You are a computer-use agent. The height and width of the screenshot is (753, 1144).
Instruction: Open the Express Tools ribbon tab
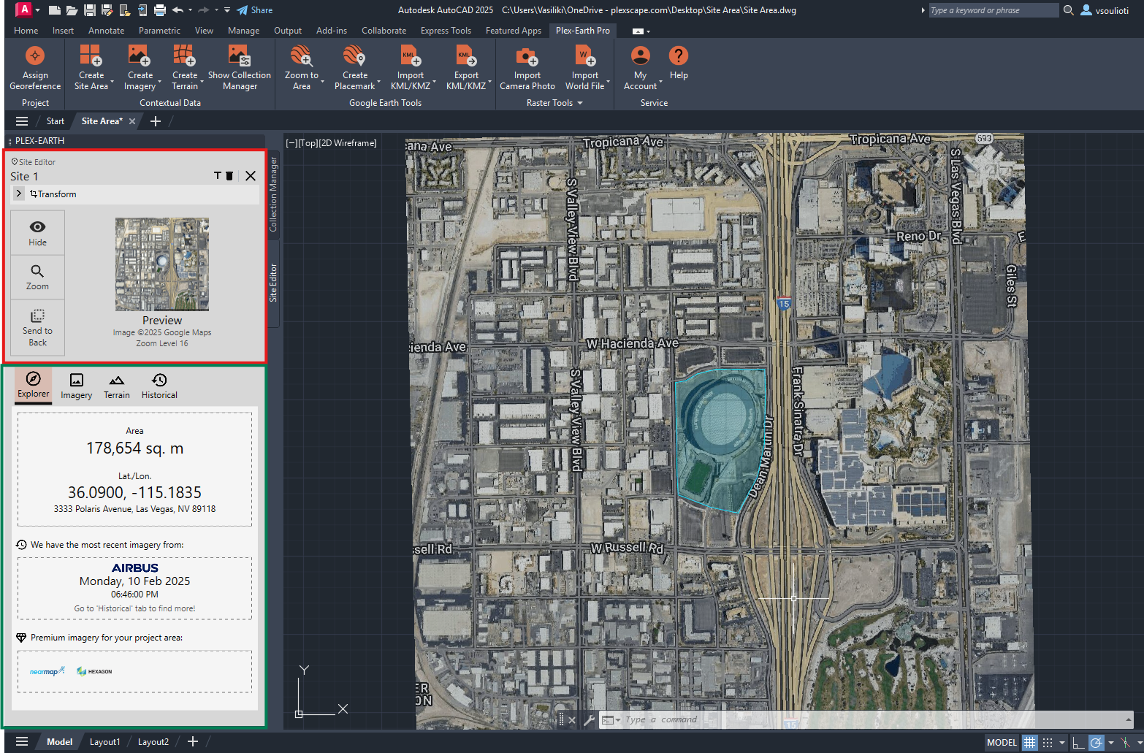pos(446,31)
